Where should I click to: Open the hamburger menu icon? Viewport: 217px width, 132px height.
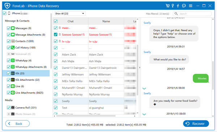191,6
